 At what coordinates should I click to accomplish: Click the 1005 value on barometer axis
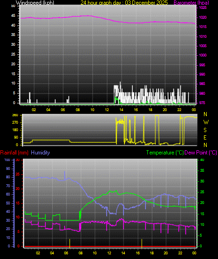coord(203,46)
